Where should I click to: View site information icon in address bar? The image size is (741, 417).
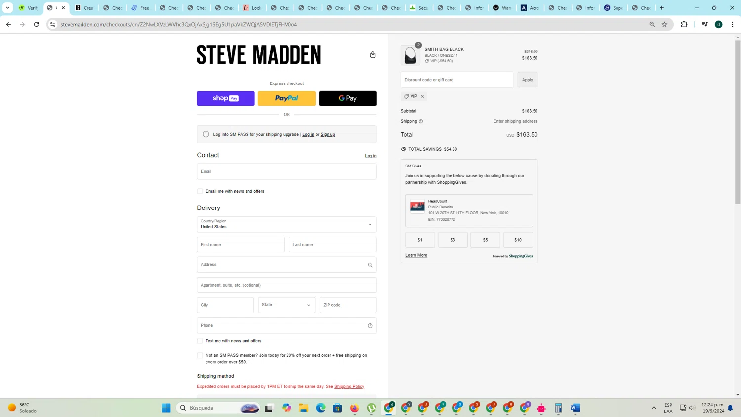53,24
